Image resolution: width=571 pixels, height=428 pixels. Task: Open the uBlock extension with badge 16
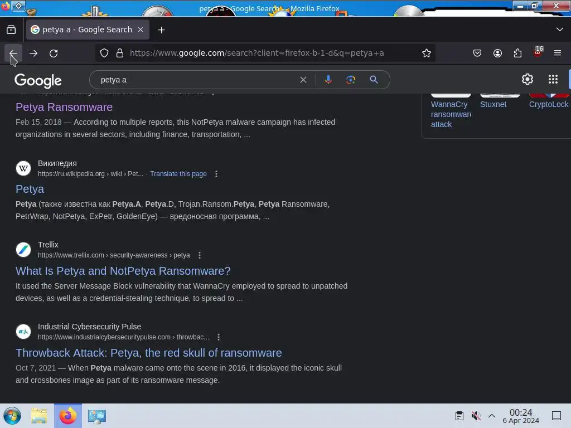point(538,52)
